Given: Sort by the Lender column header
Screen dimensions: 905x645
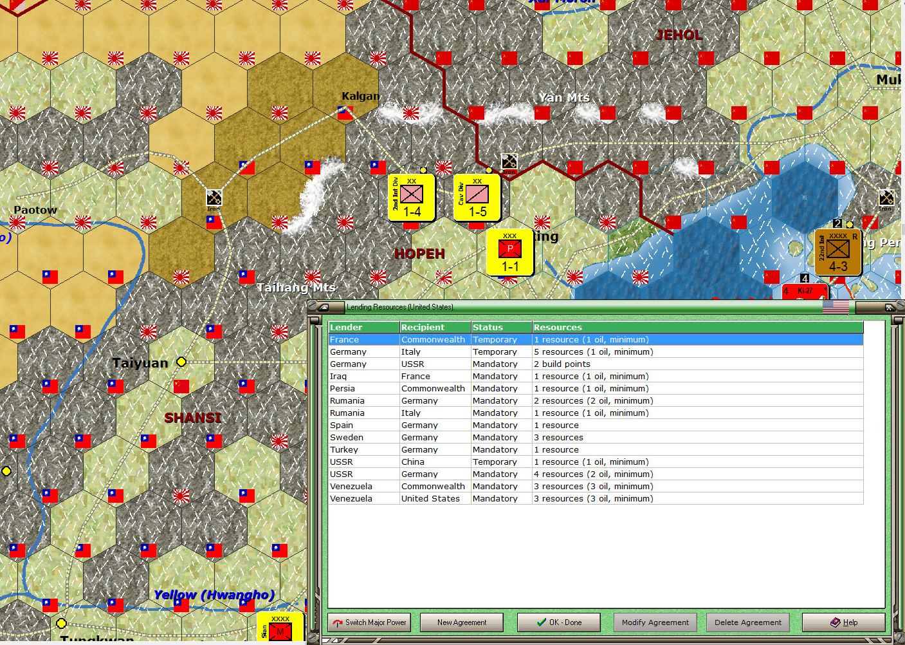Looking at the screenshot, I should [364, 327].
